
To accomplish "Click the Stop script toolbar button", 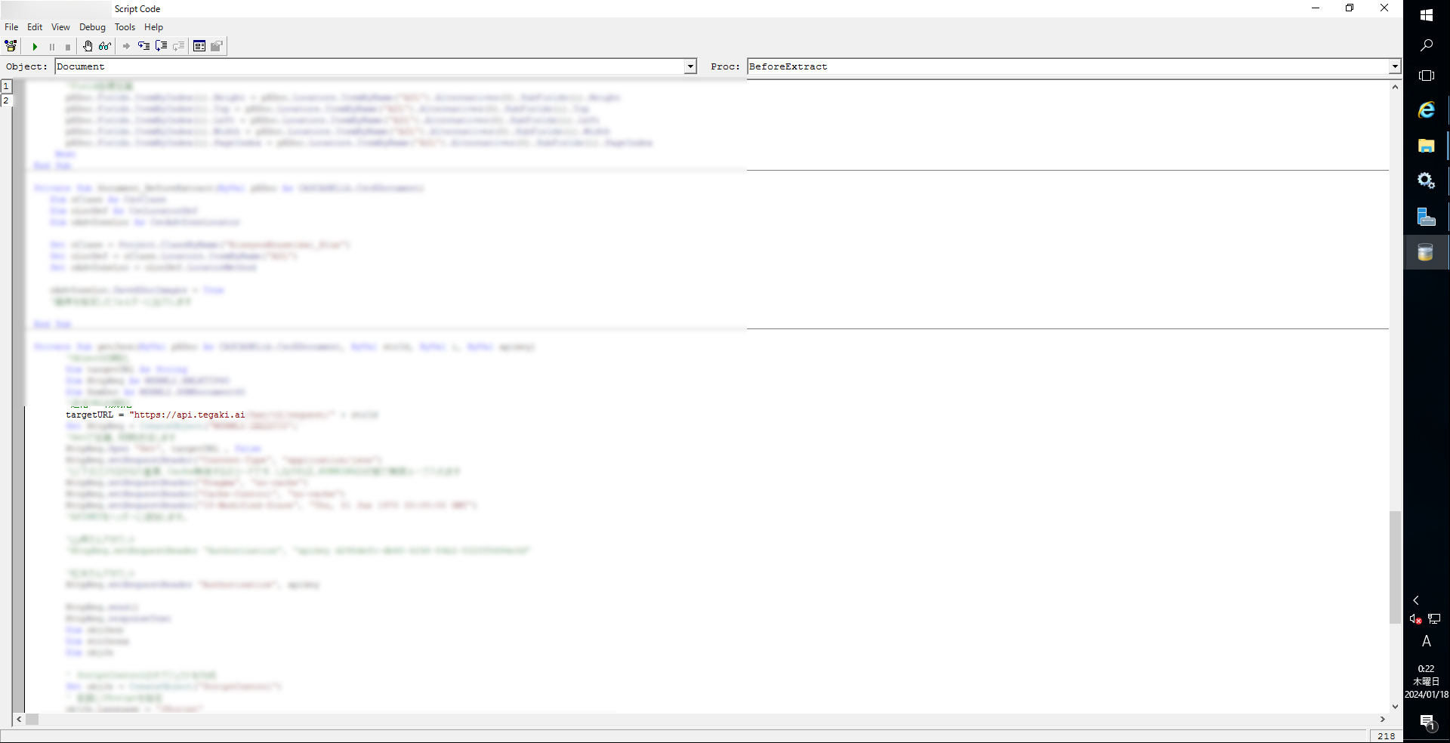I will click(68, 47).
